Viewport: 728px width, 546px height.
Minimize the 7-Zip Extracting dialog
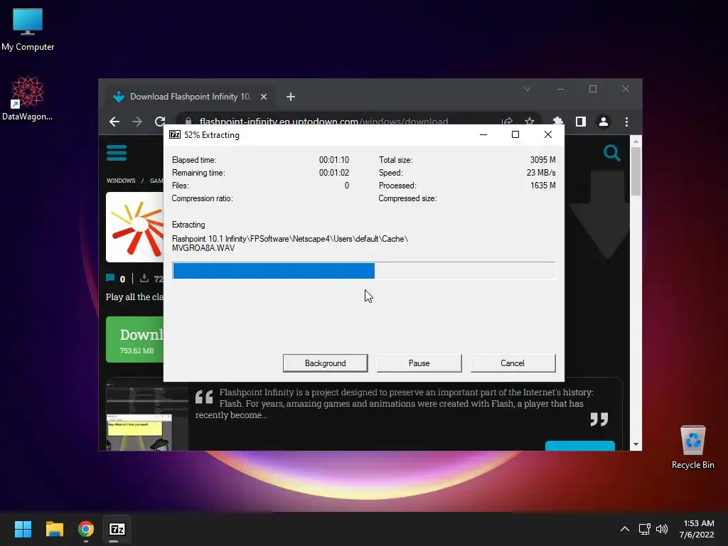483,134
